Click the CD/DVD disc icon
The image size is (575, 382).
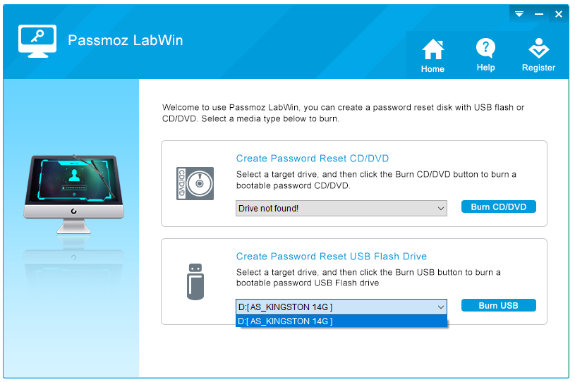click(x=195, y=183)
